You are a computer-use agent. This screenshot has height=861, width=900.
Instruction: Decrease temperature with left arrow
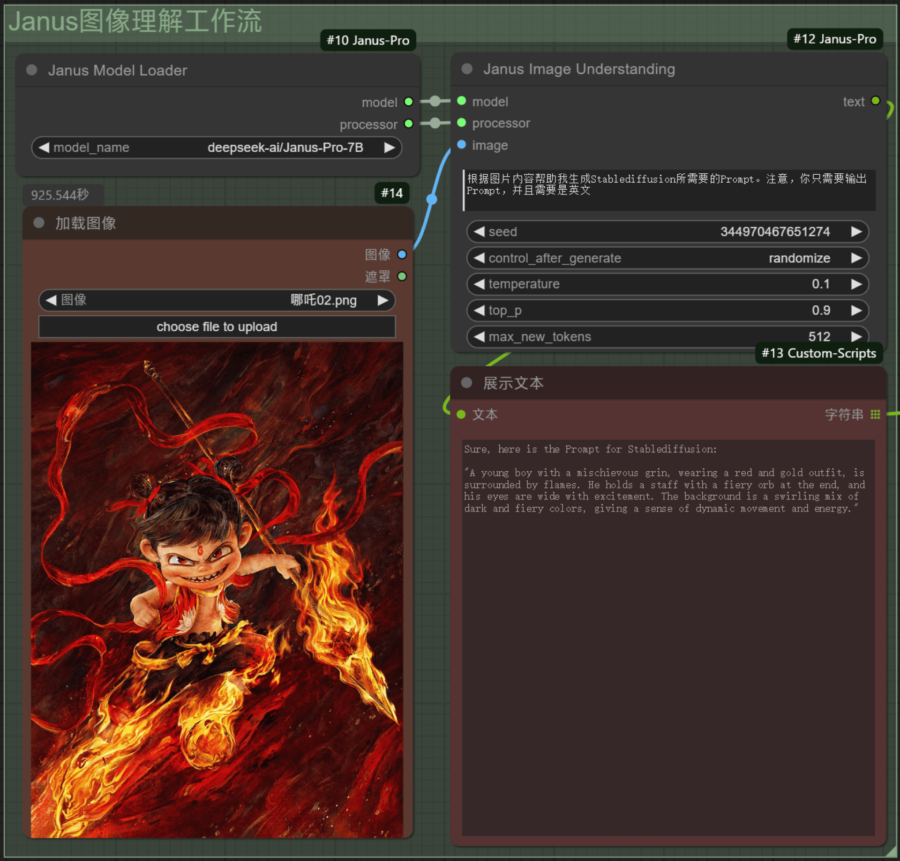point(479,284)
